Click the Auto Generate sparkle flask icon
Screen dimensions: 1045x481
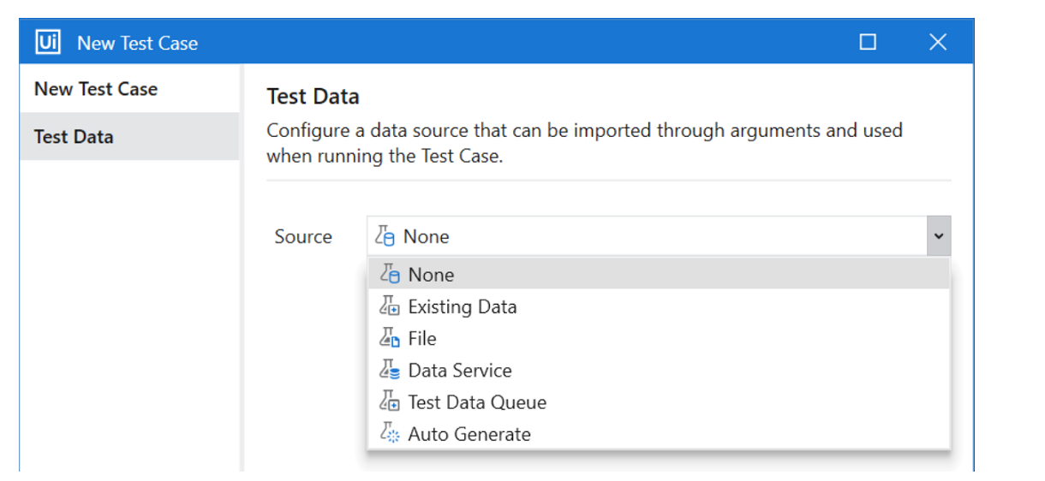(389, 434)
